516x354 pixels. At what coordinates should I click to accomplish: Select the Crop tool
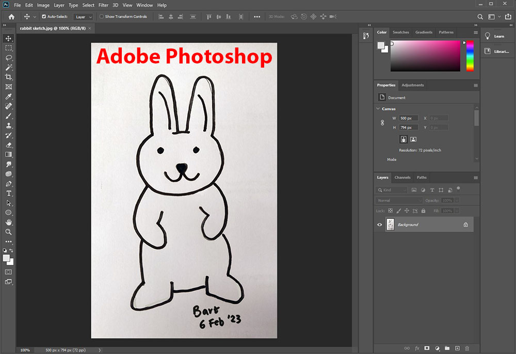[9, 77]
